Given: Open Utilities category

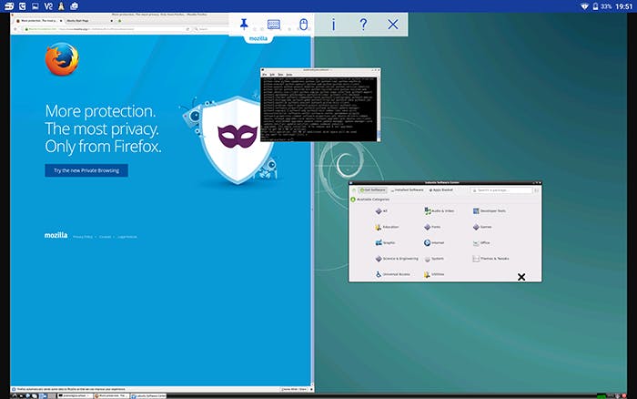Looking at the screenshot, I should [x=434, y=274].
